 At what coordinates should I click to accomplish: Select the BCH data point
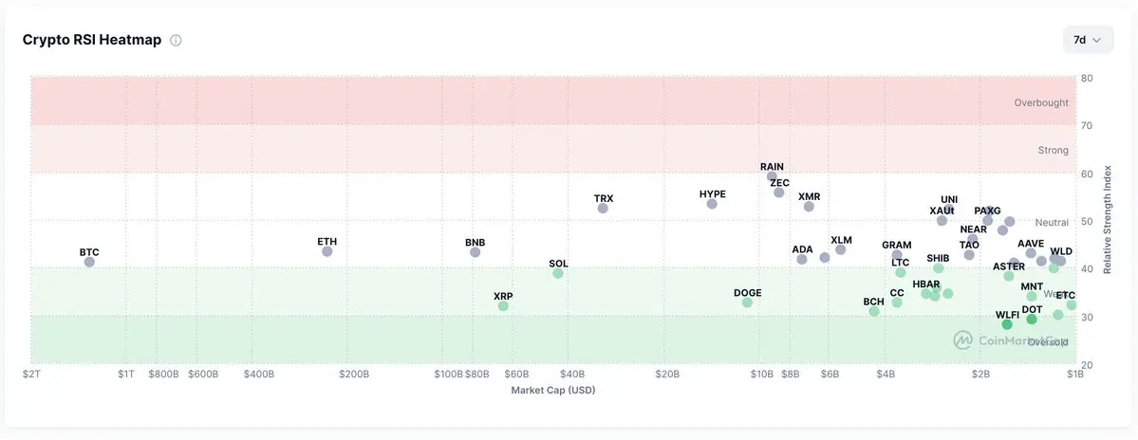click(874, 311)
